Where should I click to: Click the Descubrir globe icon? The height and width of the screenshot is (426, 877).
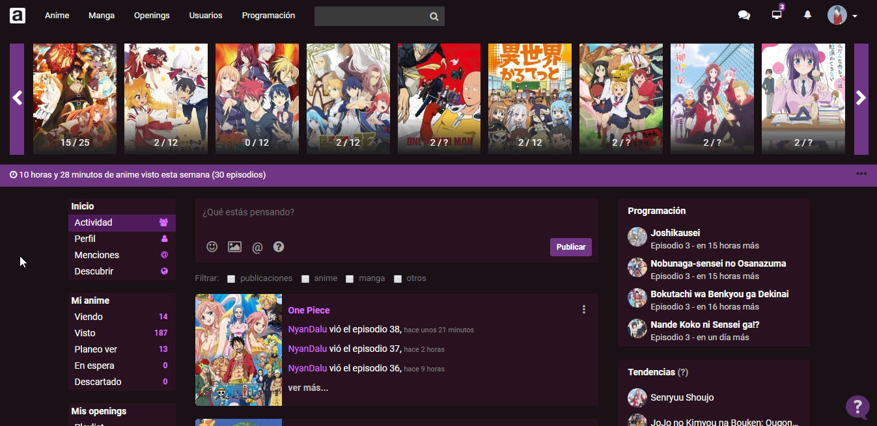point(164,271)
